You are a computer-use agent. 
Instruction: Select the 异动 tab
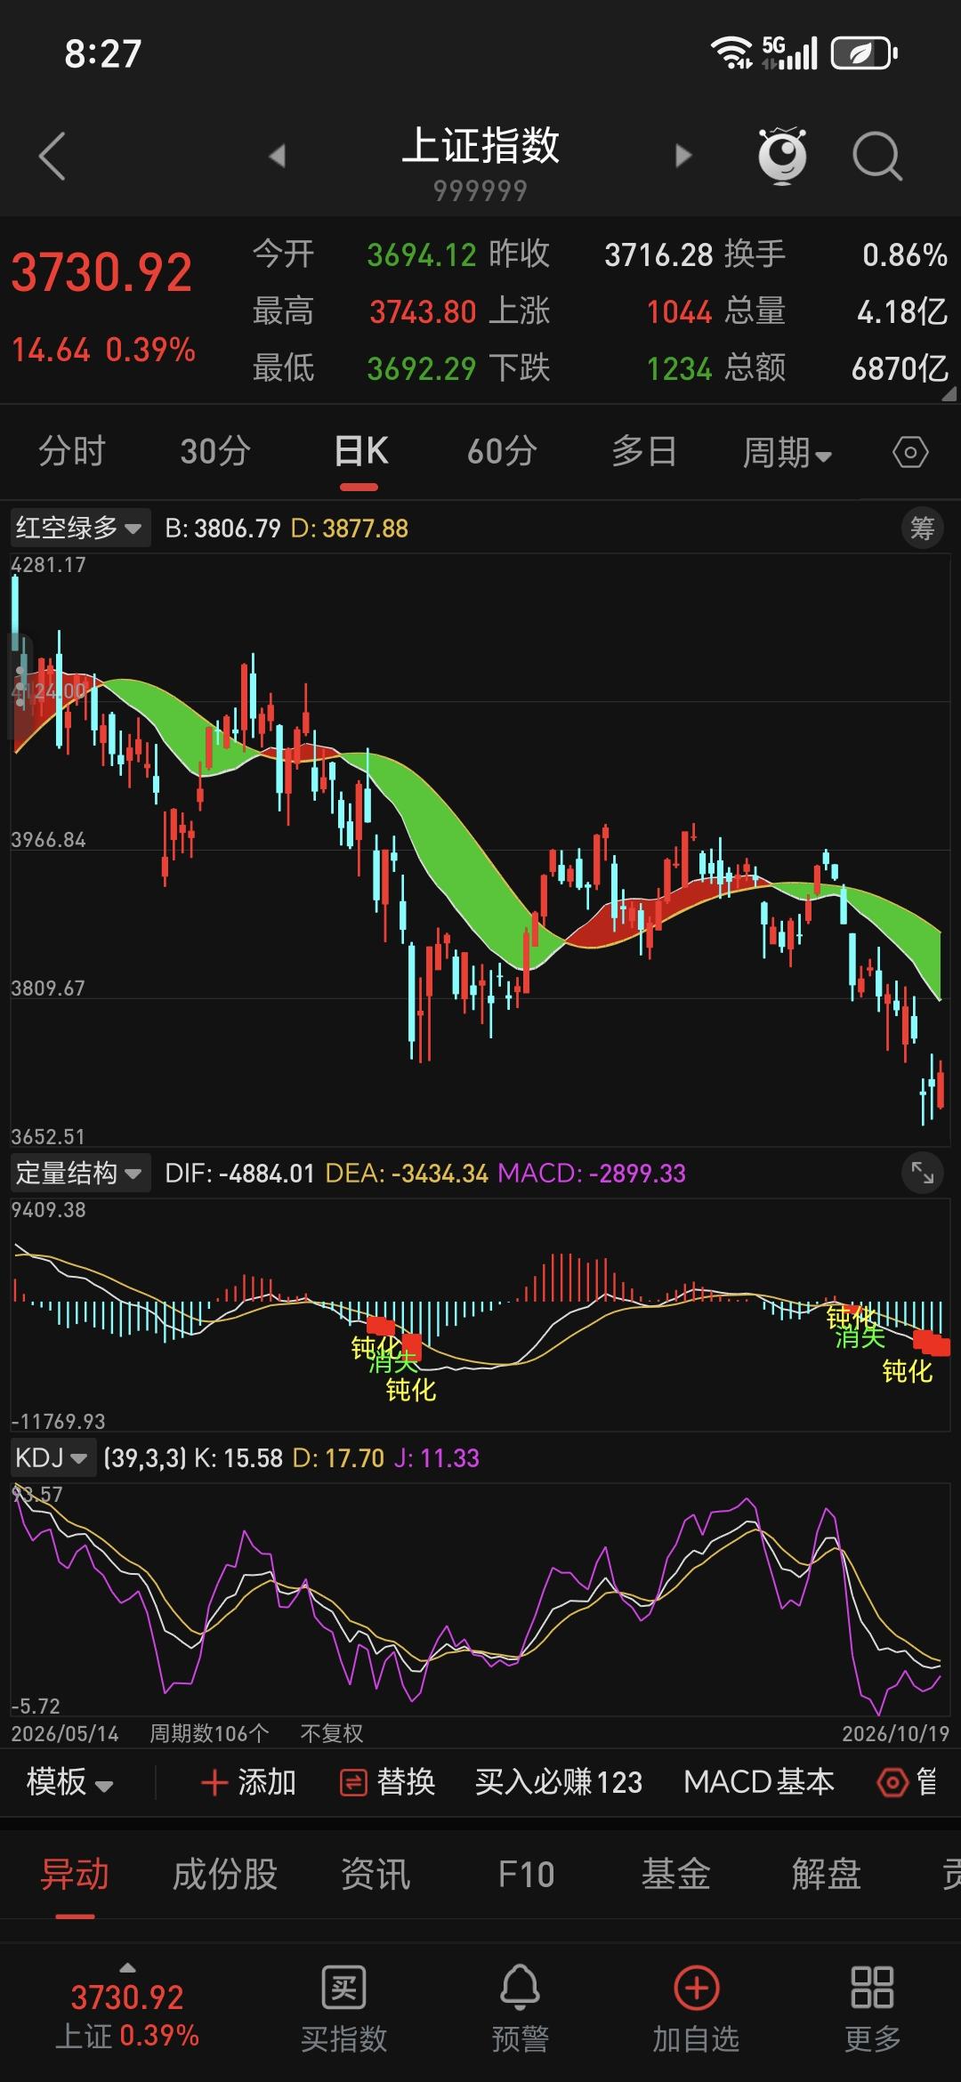click(x=75, y=1875)
